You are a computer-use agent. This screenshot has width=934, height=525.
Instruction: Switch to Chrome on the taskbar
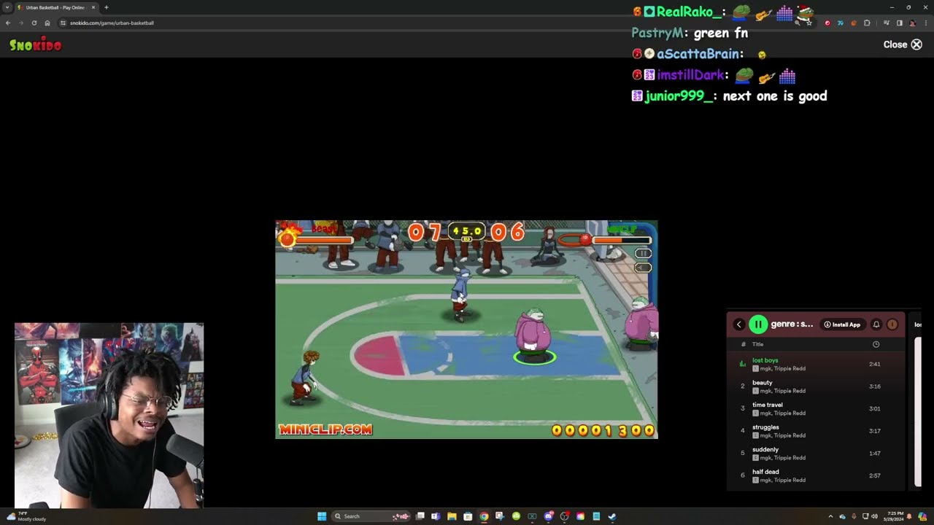coord(484,516)
